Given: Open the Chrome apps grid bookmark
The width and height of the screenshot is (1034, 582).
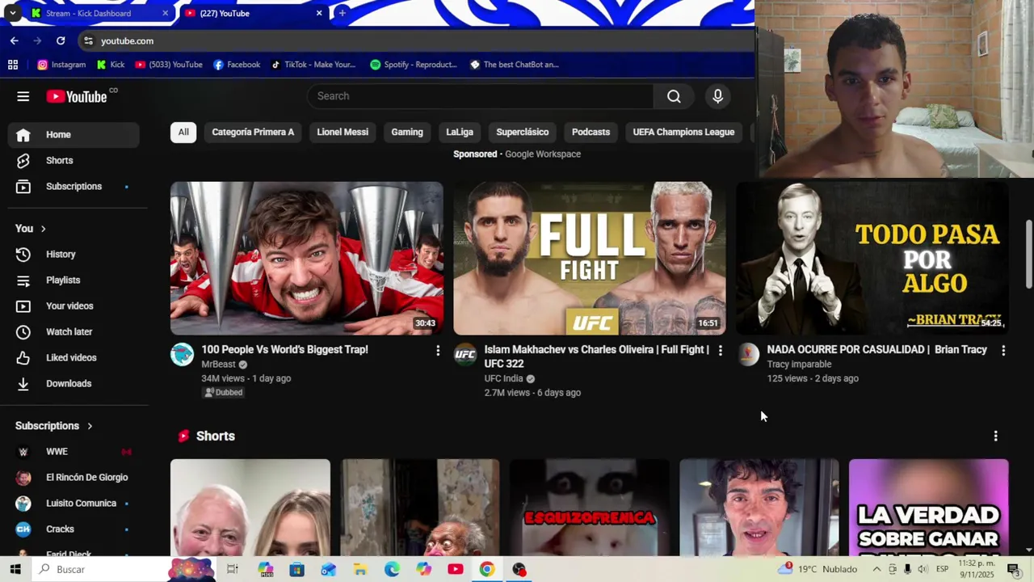Looking at the screenshot, I should point(13,65).
